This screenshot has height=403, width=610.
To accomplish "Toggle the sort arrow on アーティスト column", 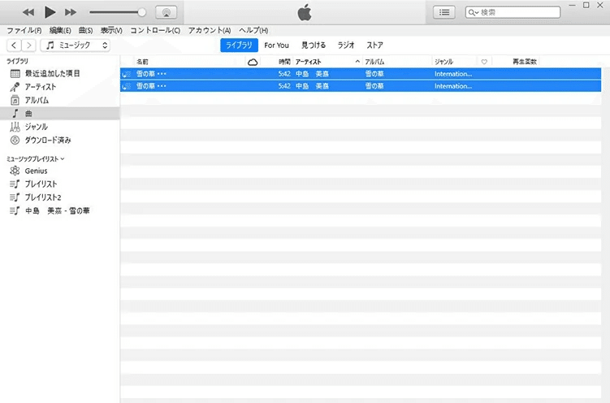I will tap(357, 62).
